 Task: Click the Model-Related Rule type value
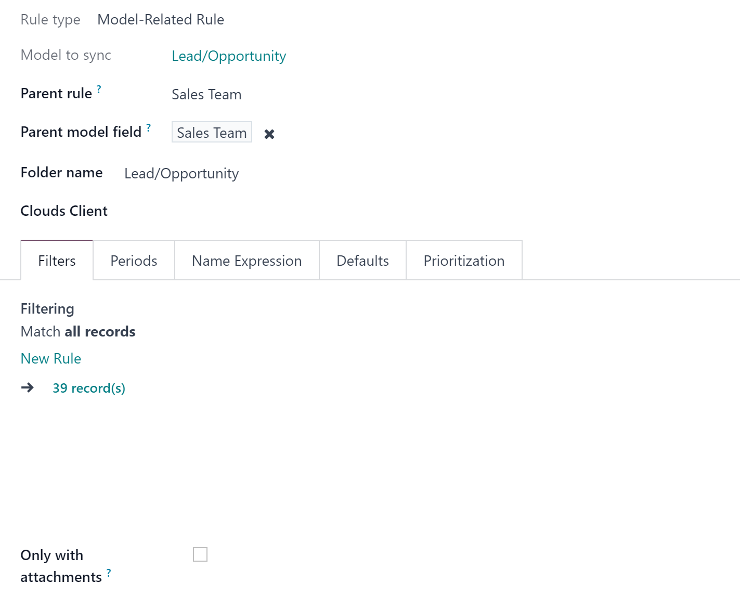click(x=161, y=20)
